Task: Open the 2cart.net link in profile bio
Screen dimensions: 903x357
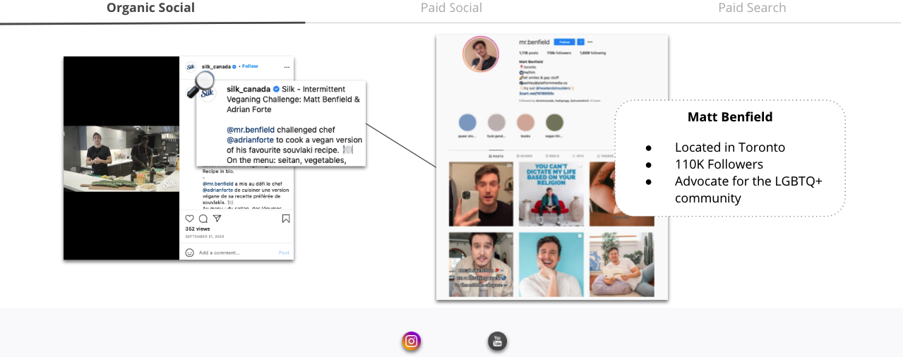Action: pos(537,93)
